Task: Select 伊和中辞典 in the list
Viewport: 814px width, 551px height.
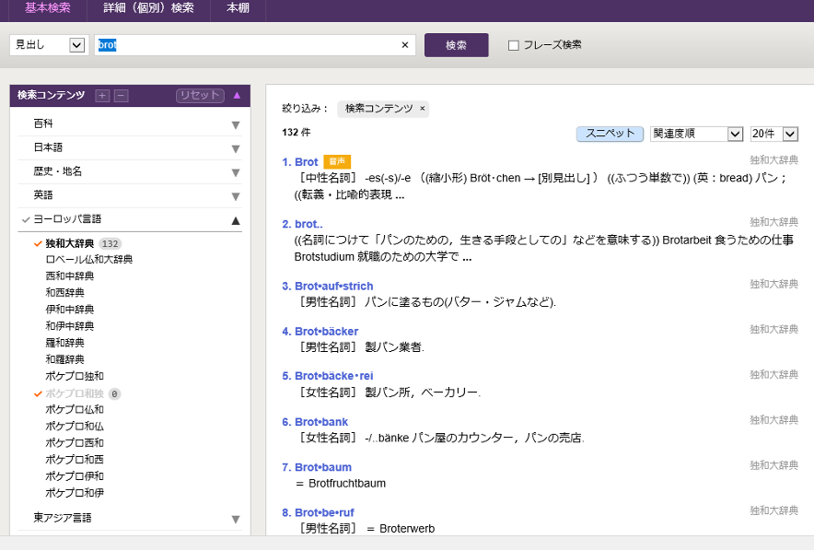Action: click(x=70, y=310)
